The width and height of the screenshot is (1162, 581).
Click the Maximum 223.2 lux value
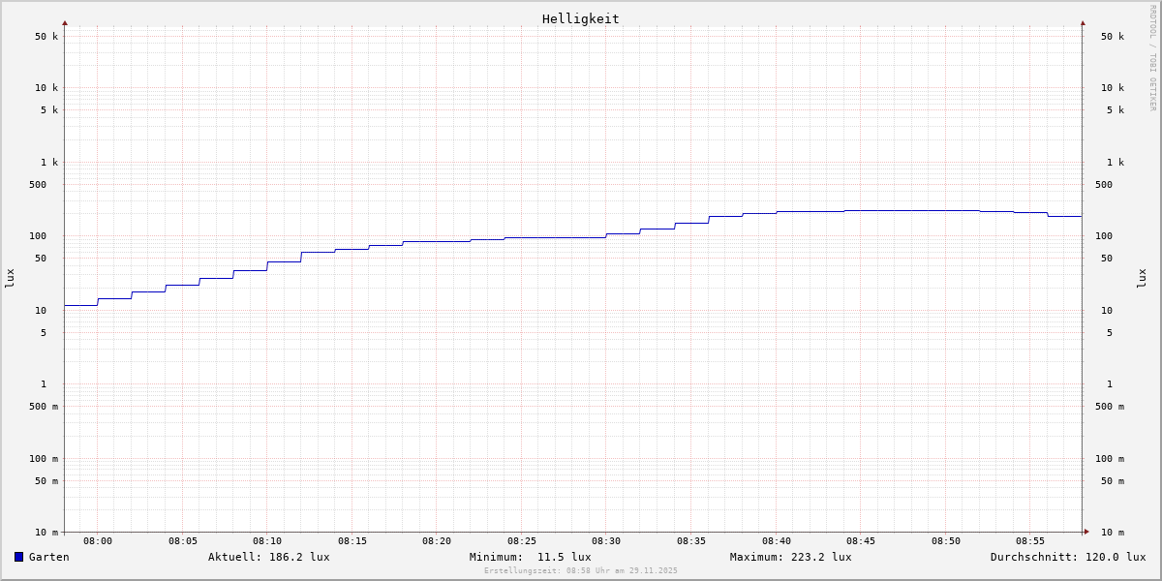790,557
